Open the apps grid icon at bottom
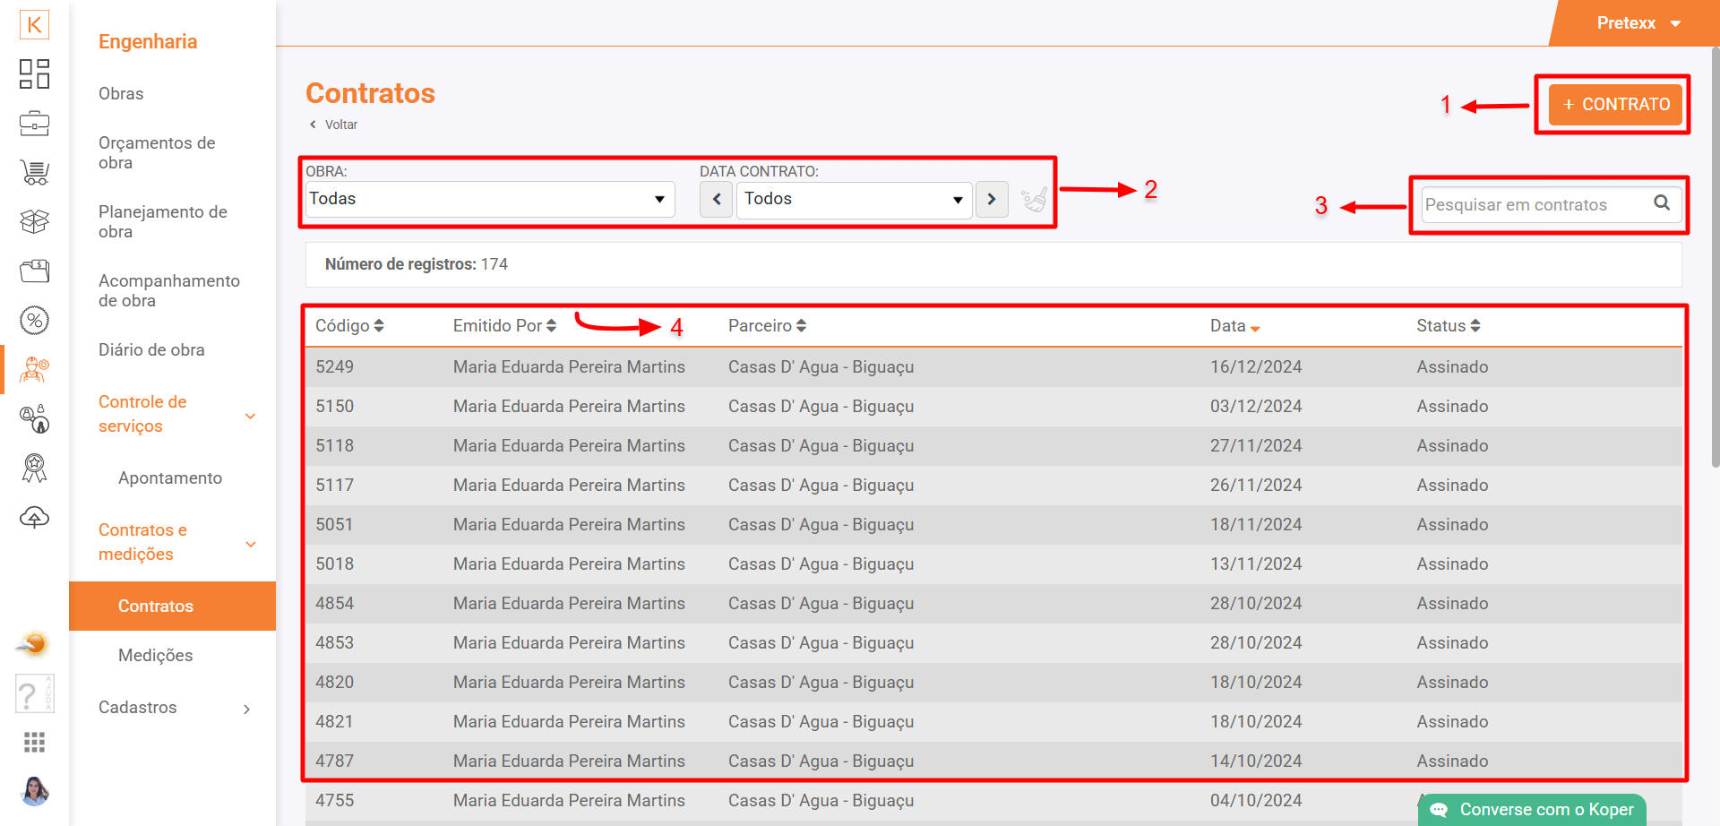This screenshot has height=826, width=1720. (34, 742)
